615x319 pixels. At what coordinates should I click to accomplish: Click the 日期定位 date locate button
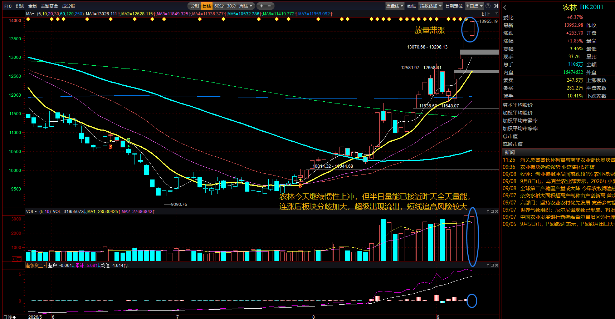[x=454, y=6]
